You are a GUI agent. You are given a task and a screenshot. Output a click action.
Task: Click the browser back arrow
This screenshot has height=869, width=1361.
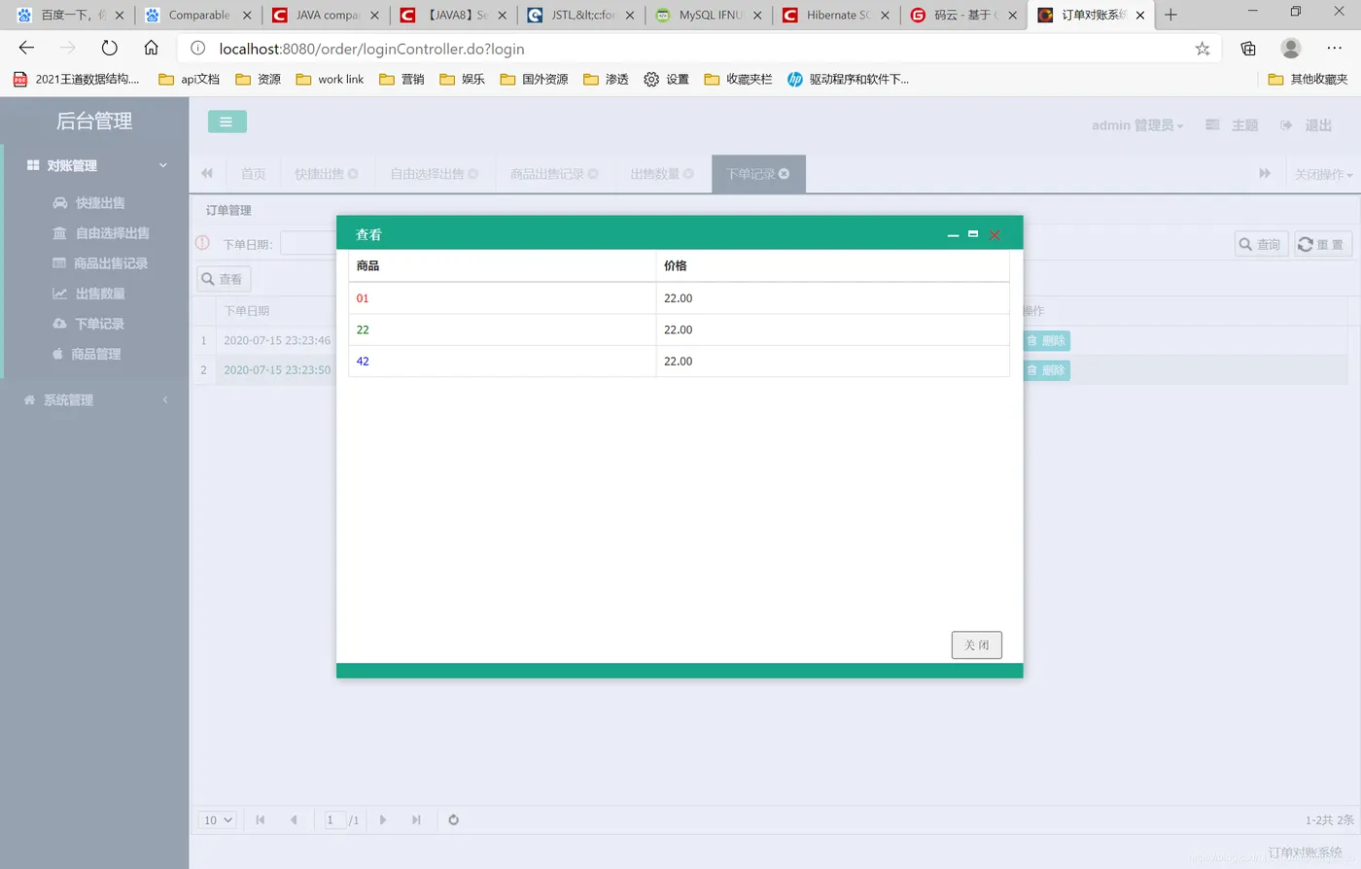pos(26,48)
